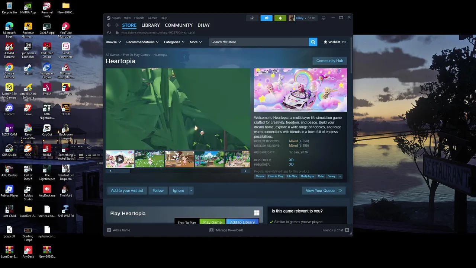Click the Dhay profile avatar
The image size is (476, 268).
point(292,18)
